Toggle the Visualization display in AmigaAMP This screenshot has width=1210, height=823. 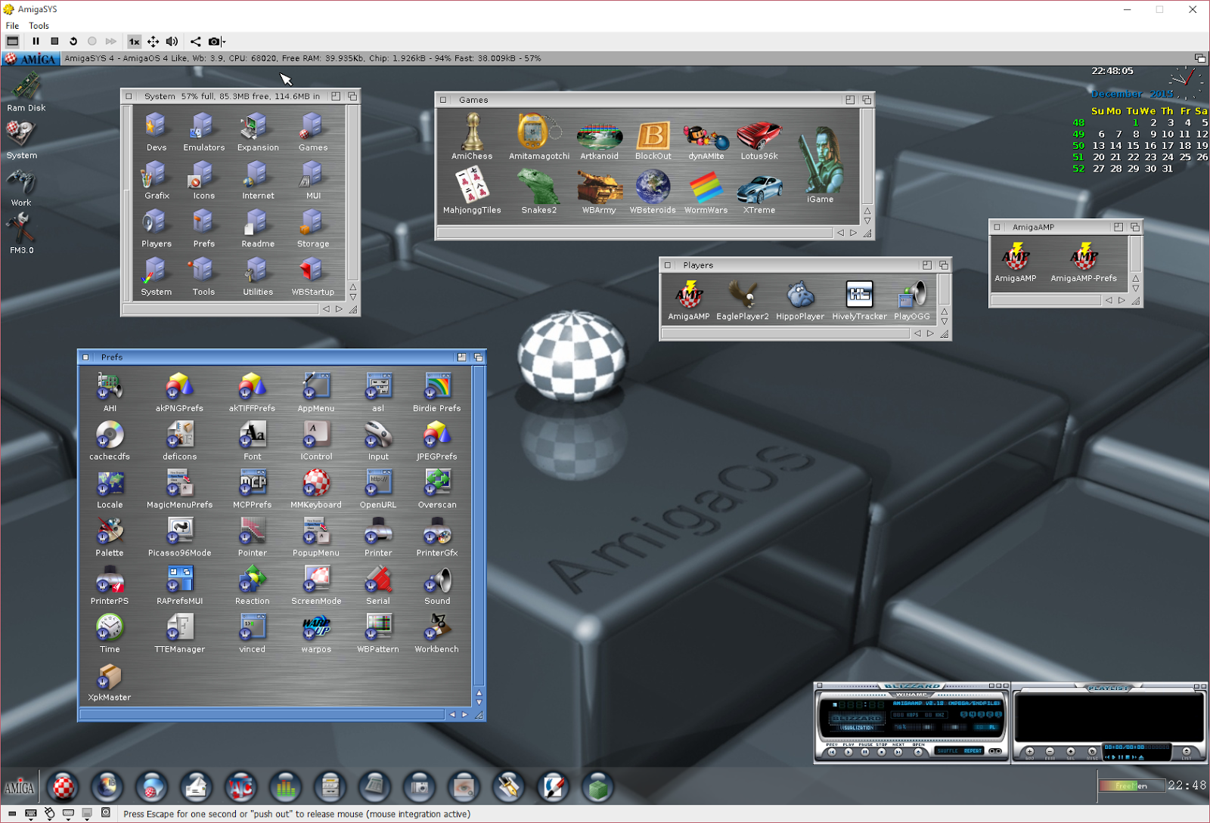point(857,728)
